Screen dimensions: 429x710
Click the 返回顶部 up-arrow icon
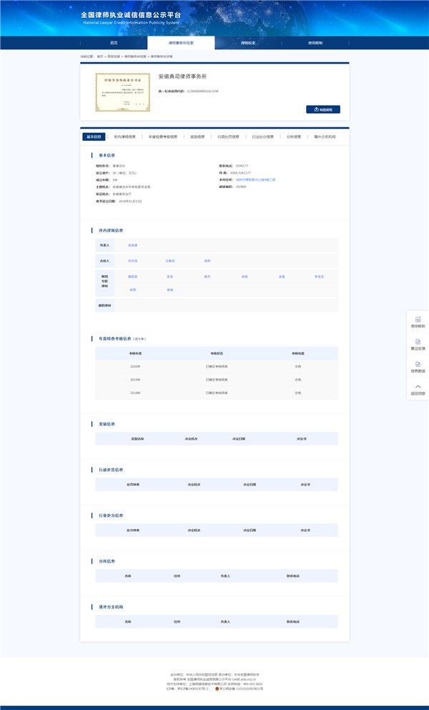coord(418,387)
